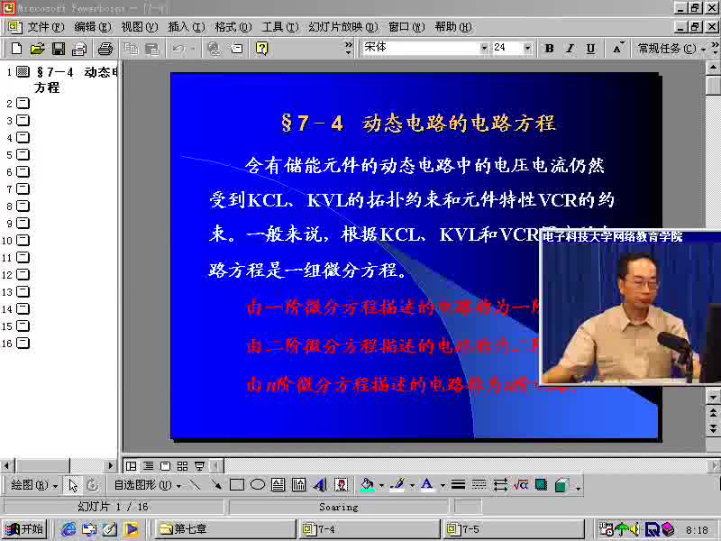Click the Free Rotate tool

[93, 485]
